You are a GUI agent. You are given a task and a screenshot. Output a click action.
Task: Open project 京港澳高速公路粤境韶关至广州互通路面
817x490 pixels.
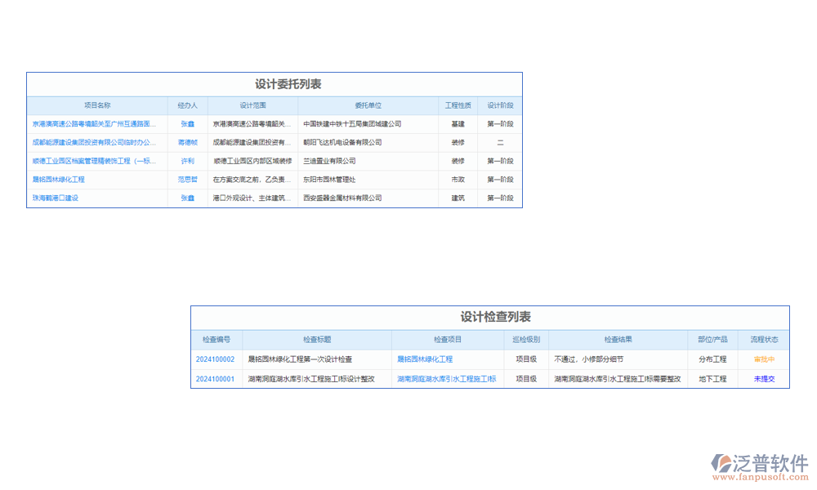point(94,124)
